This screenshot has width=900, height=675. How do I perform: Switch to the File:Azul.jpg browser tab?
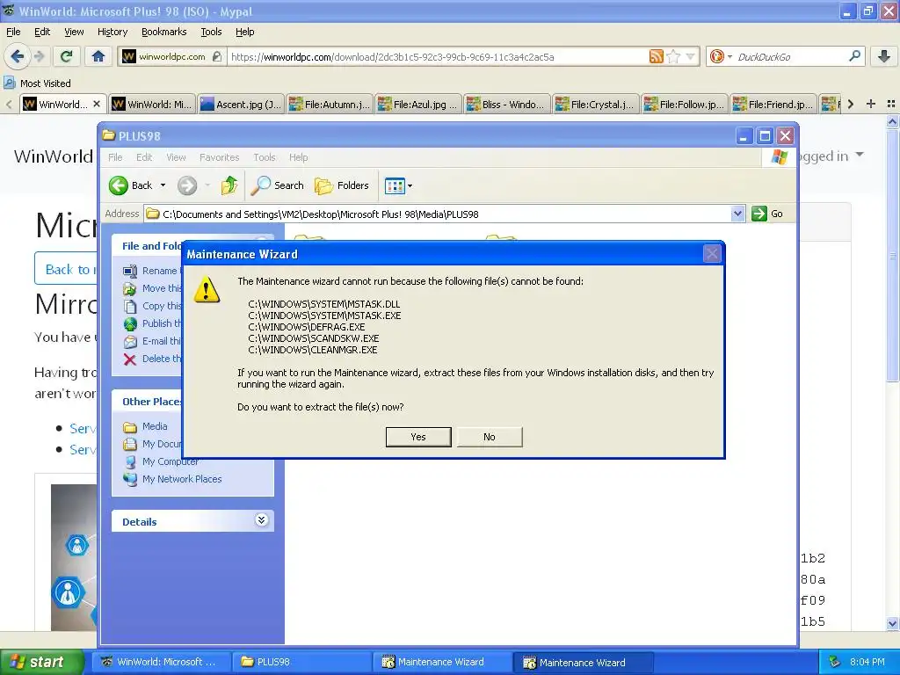(x=418, y=104)
